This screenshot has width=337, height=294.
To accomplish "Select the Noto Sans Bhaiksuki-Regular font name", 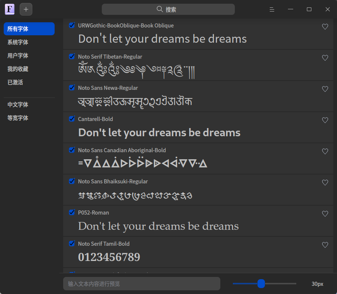I will 113,182.
